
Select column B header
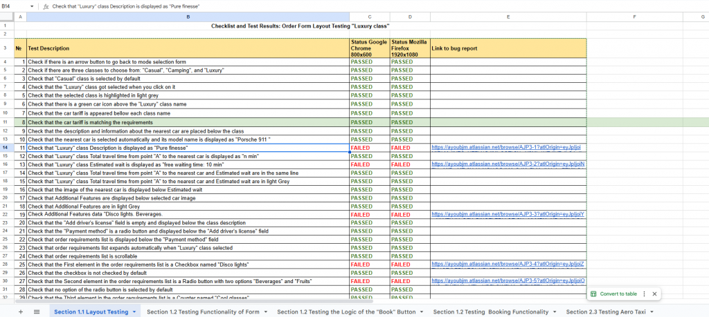188,16
